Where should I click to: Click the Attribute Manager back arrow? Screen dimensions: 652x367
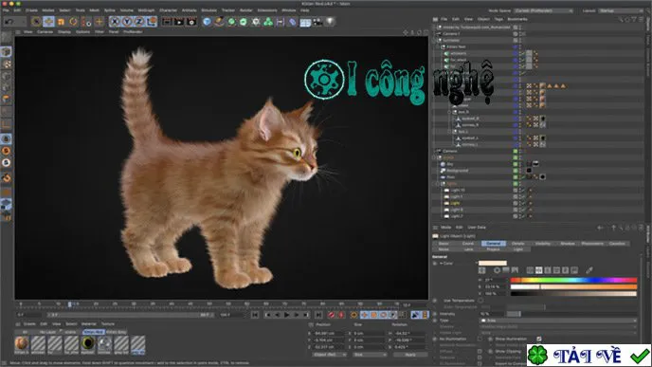tap(600, 228)
